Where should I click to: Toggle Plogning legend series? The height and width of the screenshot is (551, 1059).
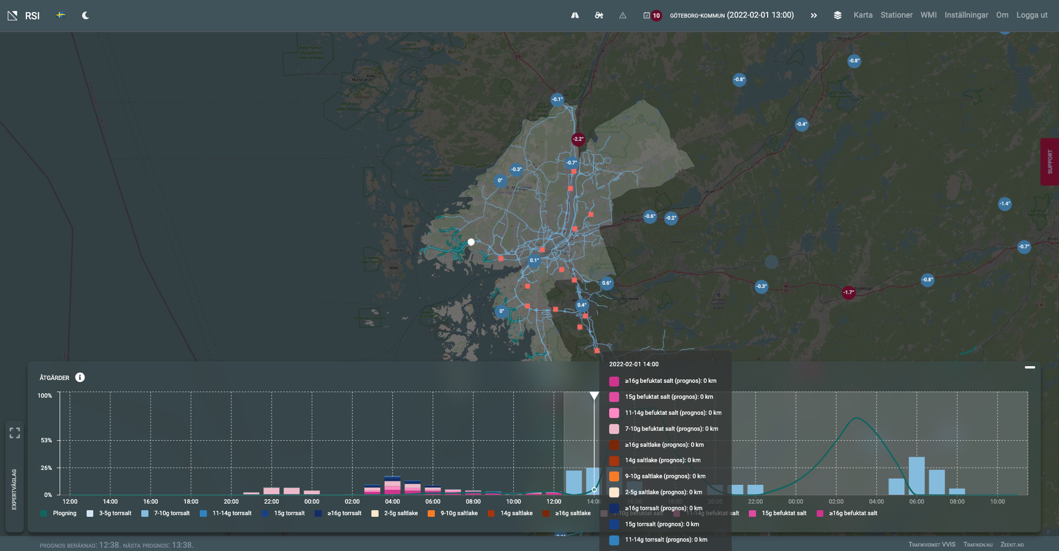pos(64,513)
